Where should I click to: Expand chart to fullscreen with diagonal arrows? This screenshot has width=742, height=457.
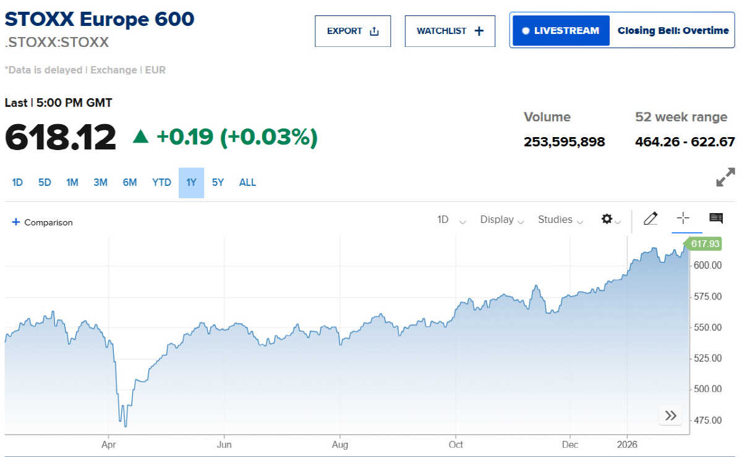(x=725, y=177)
